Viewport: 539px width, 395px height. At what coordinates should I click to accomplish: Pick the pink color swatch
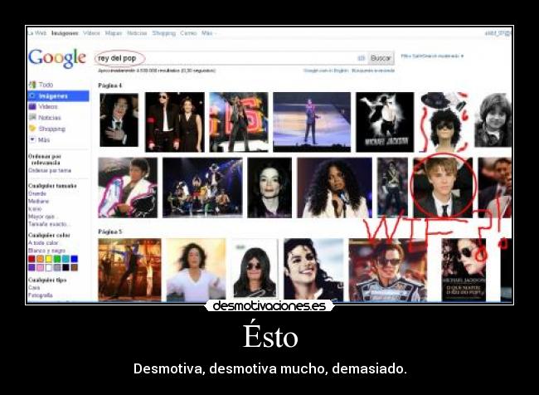click(x=41, y=267)
